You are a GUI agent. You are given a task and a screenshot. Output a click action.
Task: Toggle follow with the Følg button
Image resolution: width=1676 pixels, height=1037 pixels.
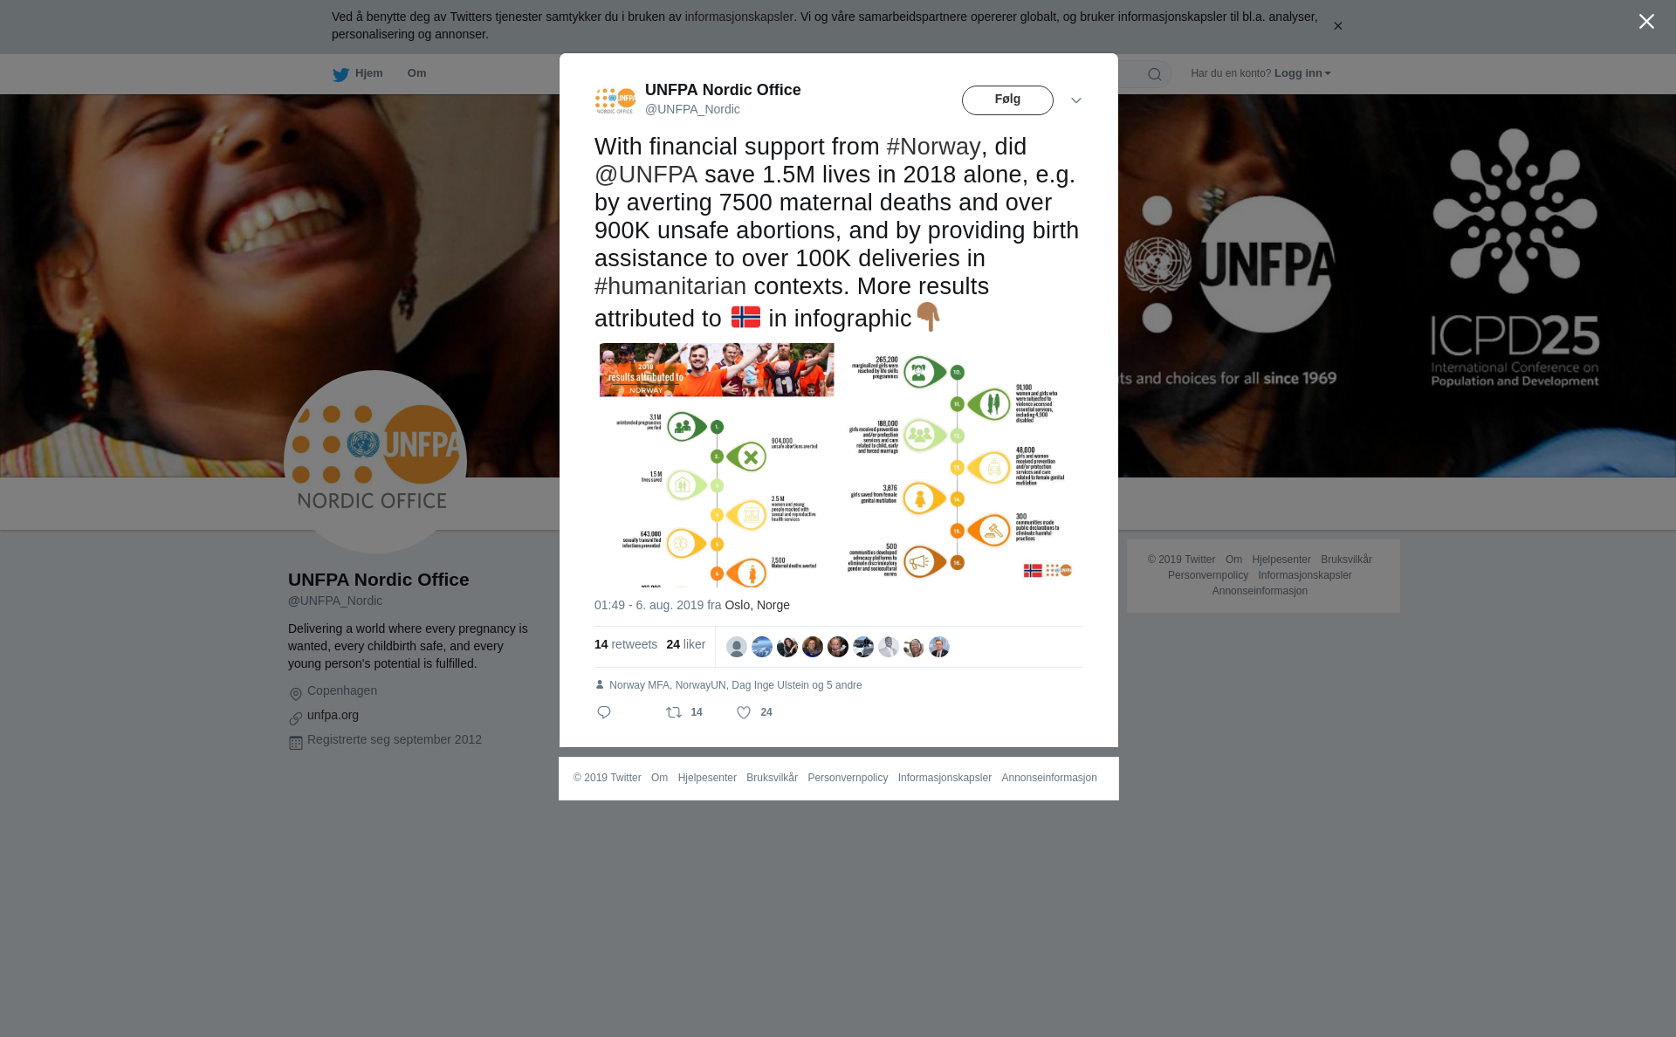(1007, 100)
